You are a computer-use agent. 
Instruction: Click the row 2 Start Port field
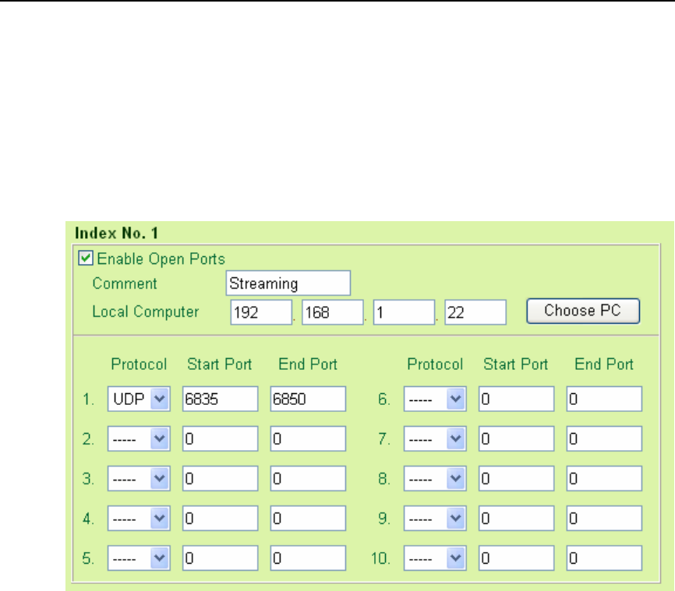click(220, 438)
